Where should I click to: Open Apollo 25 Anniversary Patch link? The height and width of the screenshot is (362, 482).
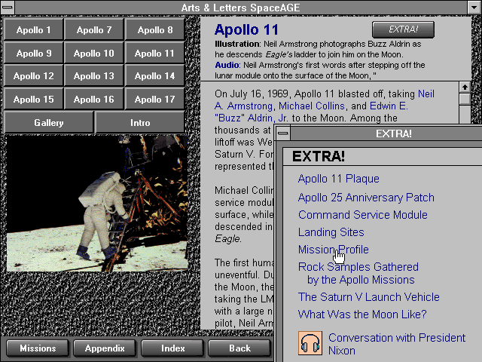pyautogui.click(x=366, y=198)
